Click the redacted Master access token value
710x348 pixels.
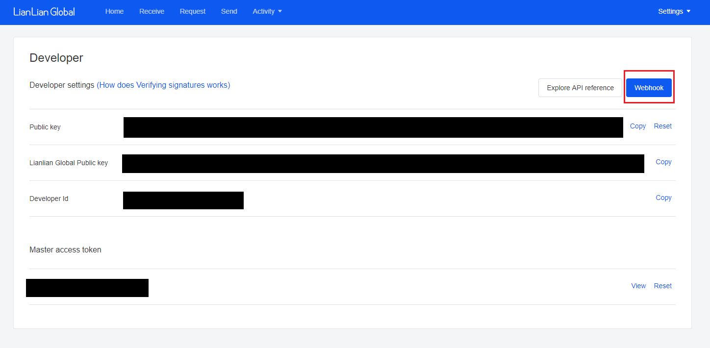87,288
